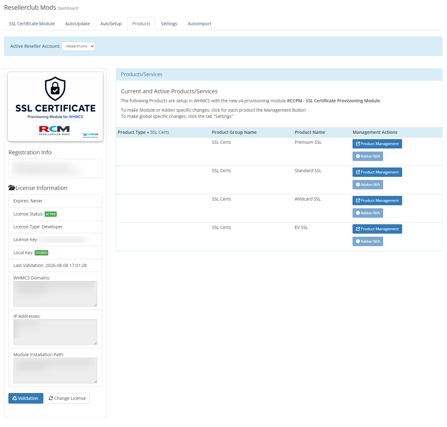Click 'Expires: Never' license row

tap(55, 201)
